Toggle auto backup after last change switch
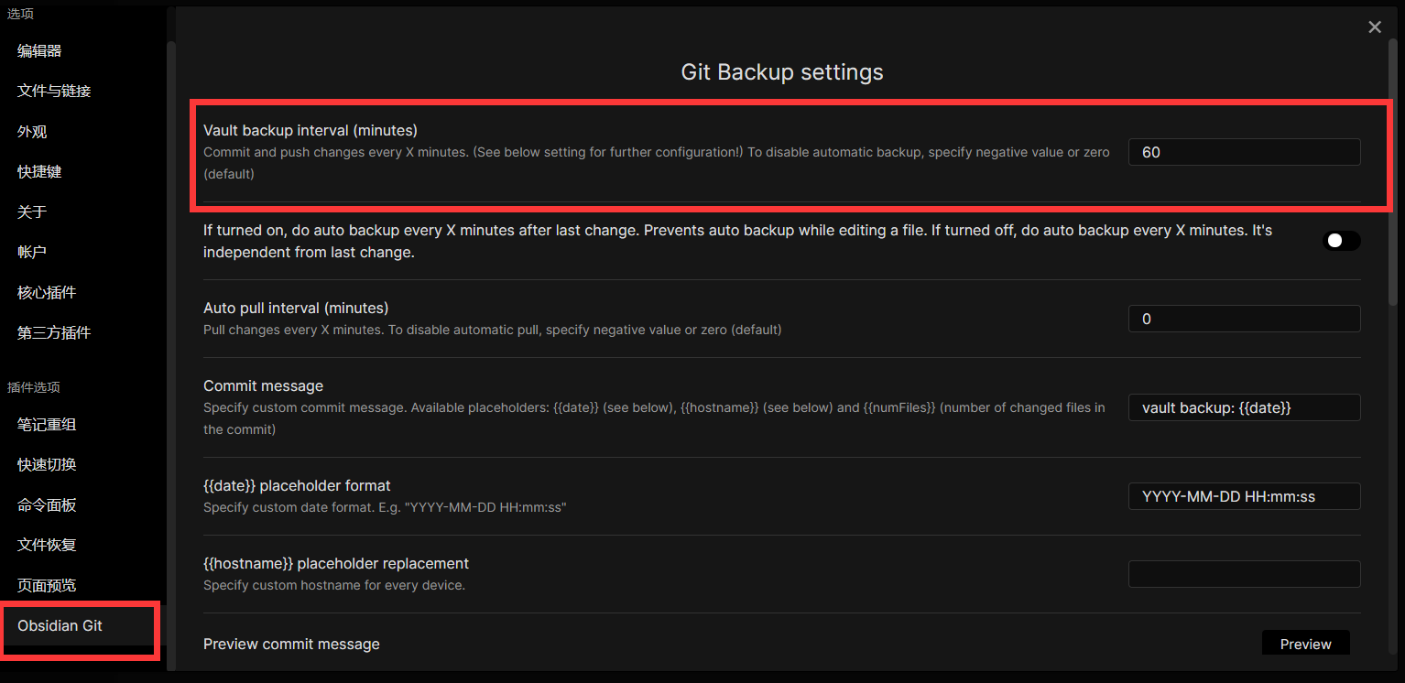This screenshot has height=683, width=1405. 1342,241
